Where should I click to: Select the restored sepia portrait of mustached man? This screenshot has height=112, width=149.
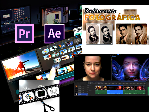point(140,34)
